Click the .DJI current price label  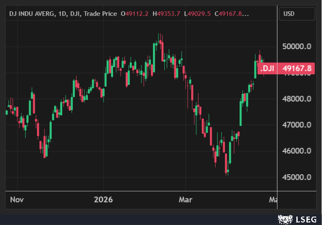[x=286, y=68]
